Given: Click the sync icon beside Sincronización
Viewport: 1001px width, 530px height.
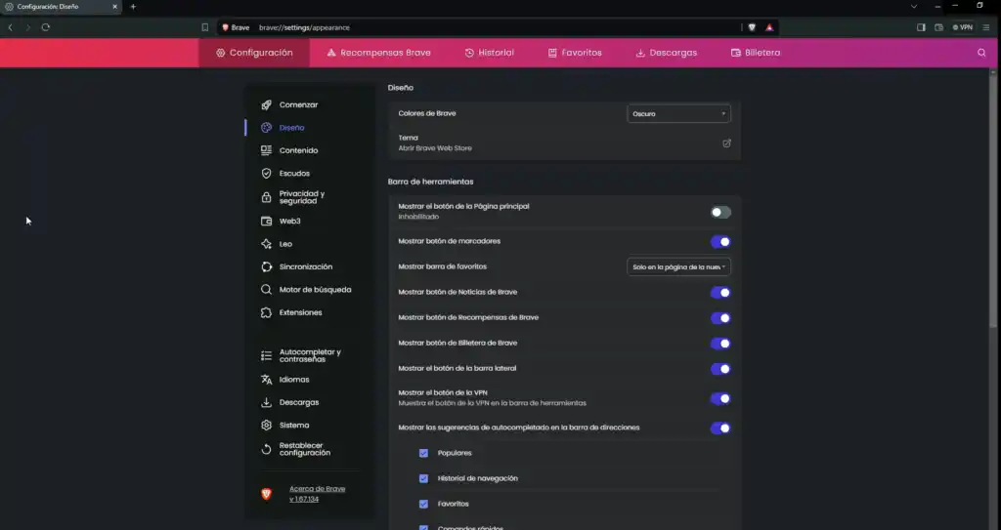Looking at the screenshot, I should point(266,267).
